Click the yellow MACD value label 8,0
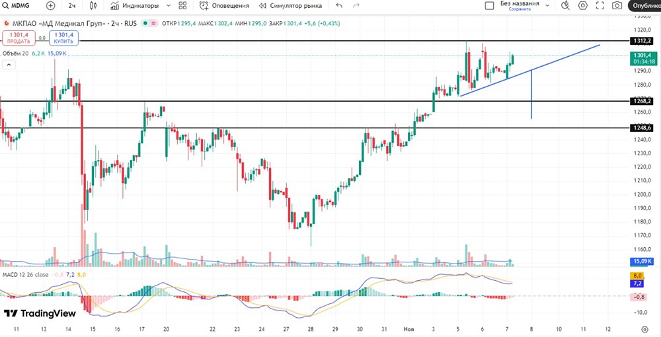This screenshot has height=337, width=661. pyautogui.click(x=636, y=276)
